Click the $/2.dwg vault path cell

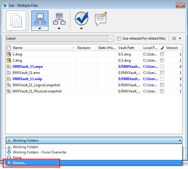pos(130,60)
